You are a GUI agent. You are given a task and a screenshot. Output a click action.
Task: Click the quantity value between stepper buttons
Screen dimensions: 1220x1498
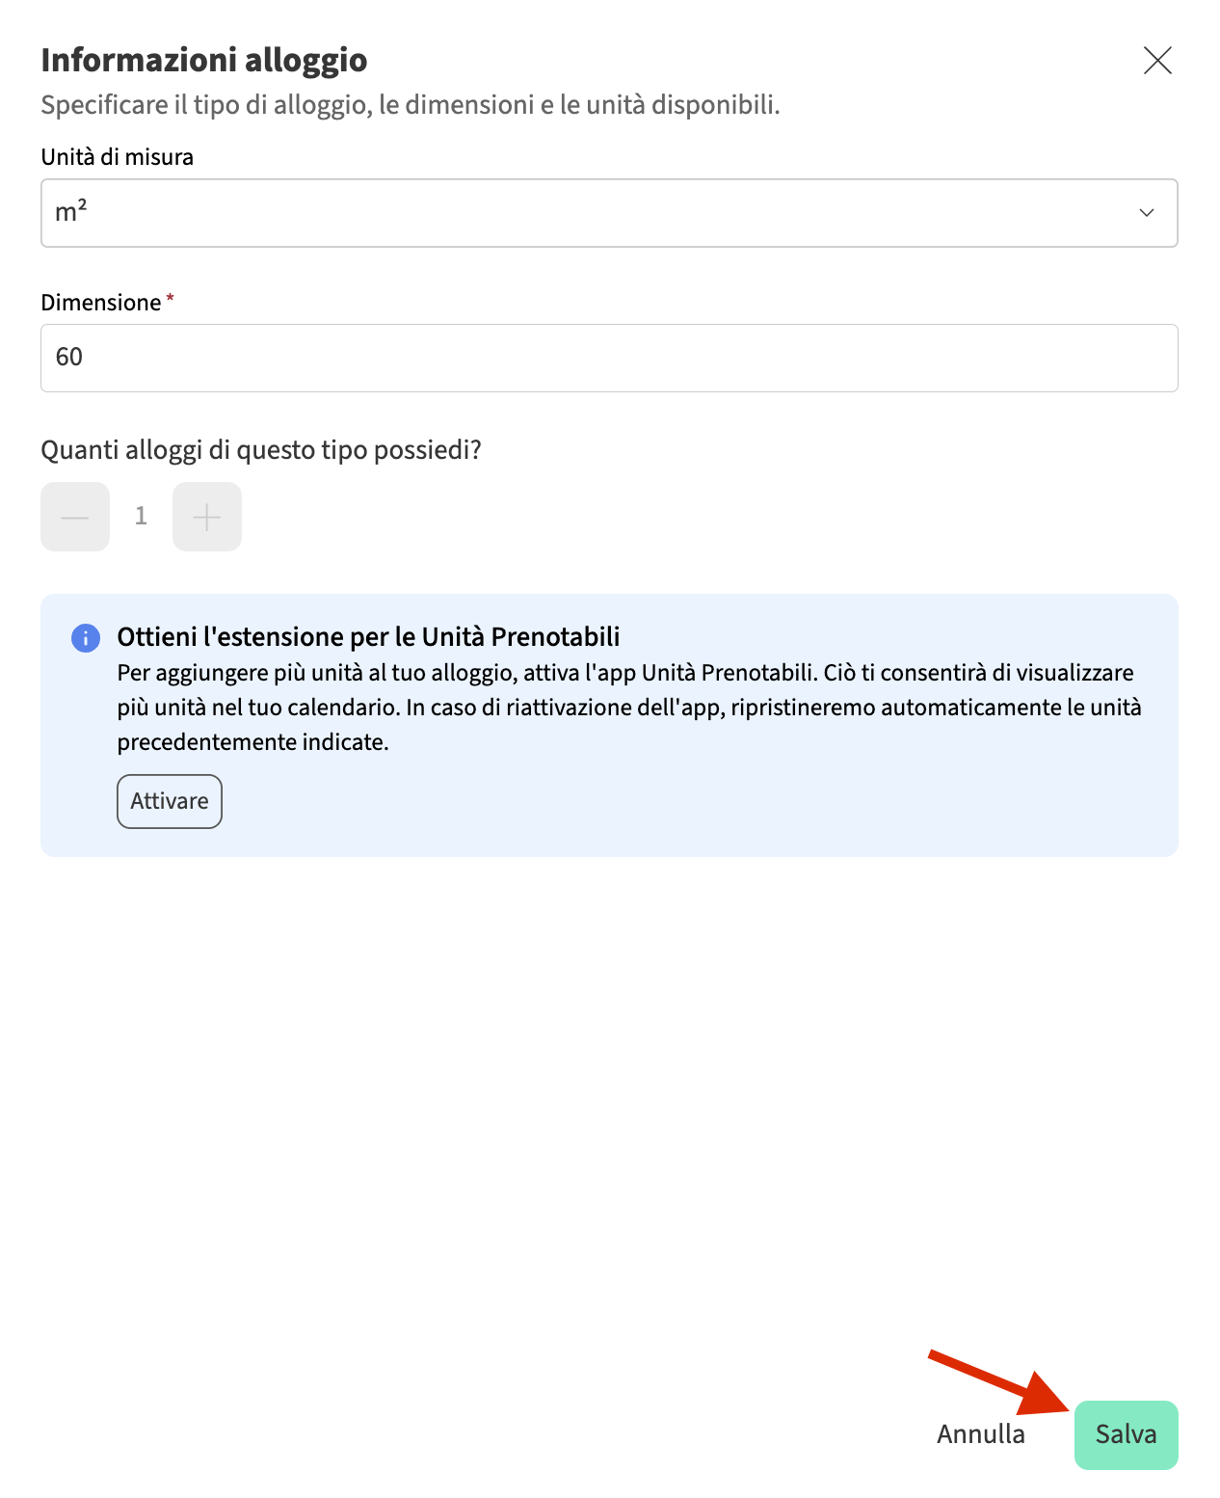(141, 517)
